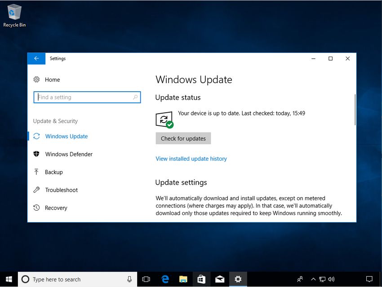Maximize the Settings window

pyautogui.click(x=330, y=59)
